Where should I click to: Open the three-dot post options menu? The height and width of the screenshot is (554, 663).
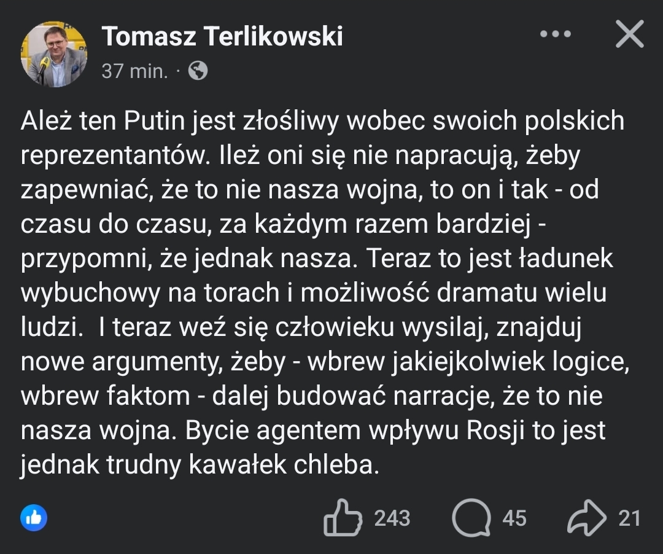(x=556, y=34)
